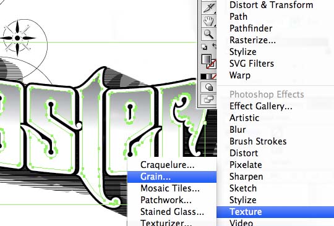Image resolution: width=334 pixels, height=226 pixels.
Task: Open the SVG Filters submenu
Action: tap(252, 64)
